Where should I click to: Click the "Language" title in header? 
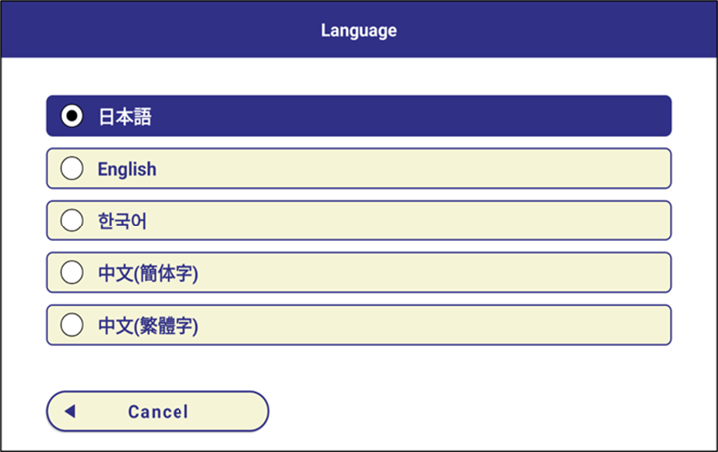click(x=359, y=30)
